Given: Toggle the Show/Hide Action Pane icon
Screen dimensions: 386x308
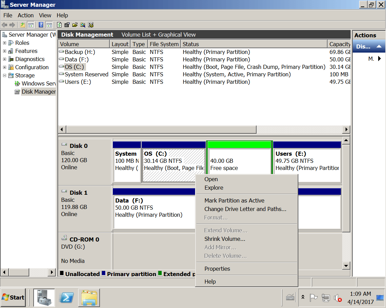Looking at the screenshot, I should click(x=49, y=25).
